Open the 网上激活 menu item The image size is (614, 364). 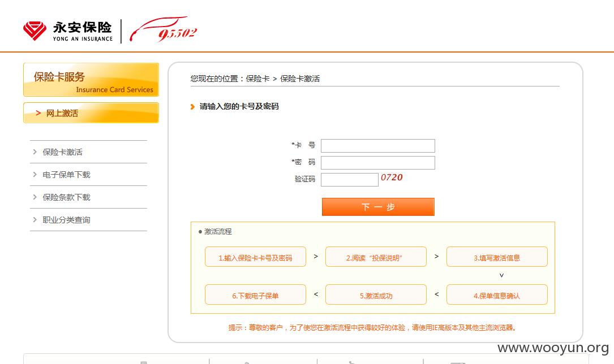(91, 113)
